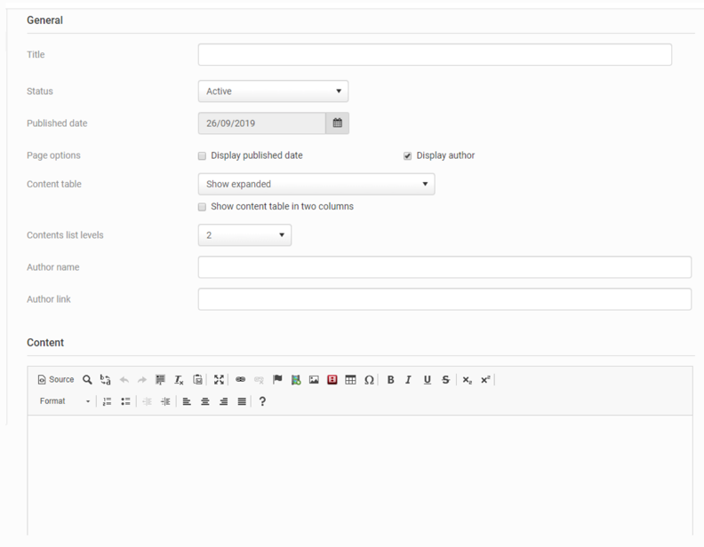The image size is (704, 547).
Task: Center-align text in the editor
Action: tap(204, 401)
